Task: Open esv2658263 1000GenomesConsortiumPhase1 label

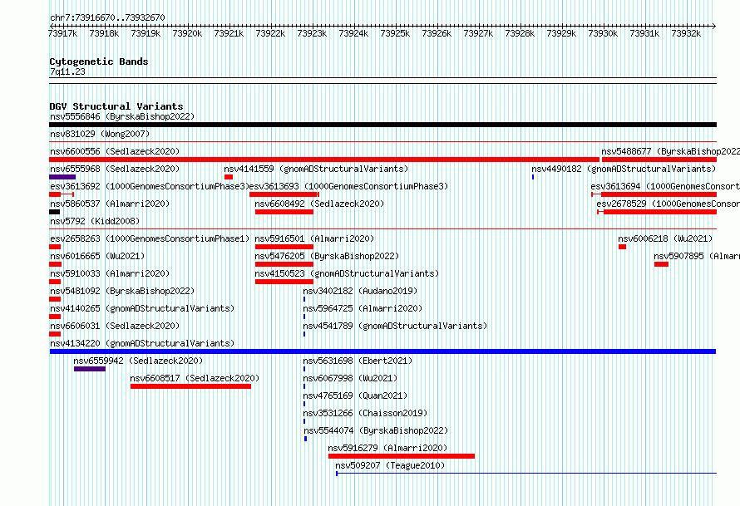Action: (150, 238)
